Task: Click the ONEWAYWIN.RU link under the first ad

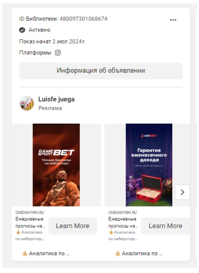Action: pyautogui.click(x=30, y=212)
